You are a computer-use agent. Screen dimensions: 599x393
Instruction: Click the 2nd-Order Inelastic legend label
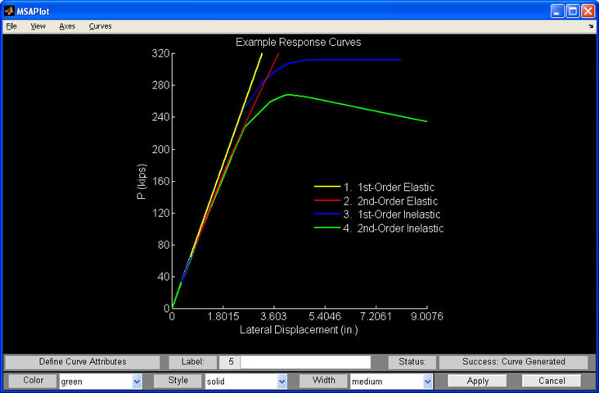tap(400, 229)
